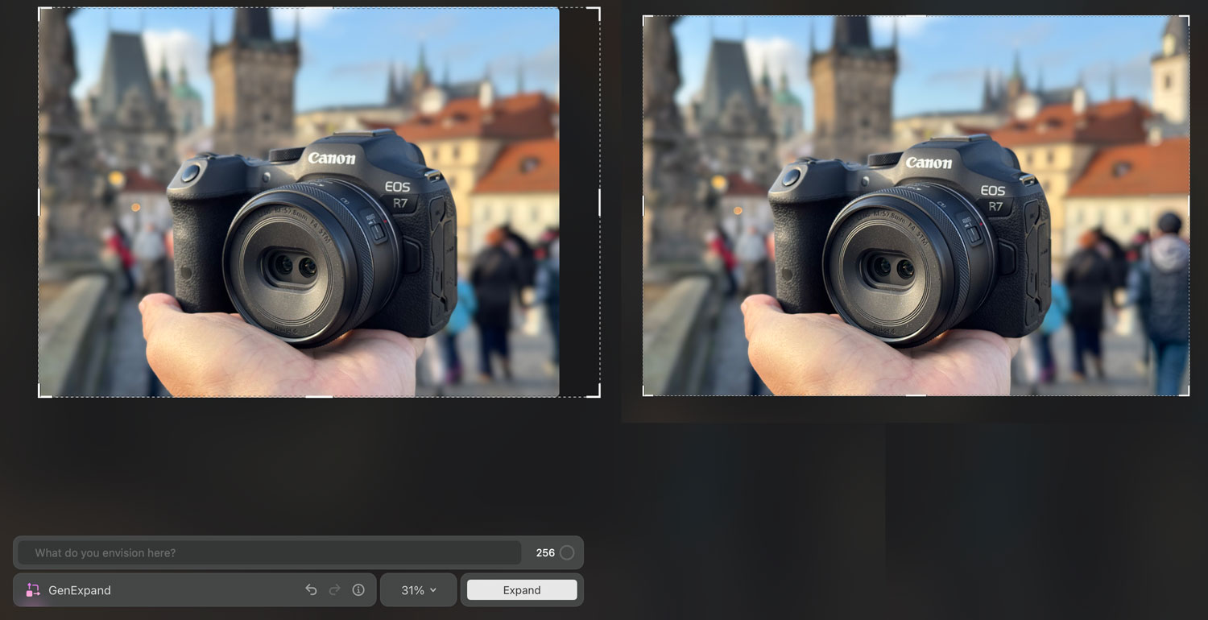Open the info icon in GenExpand bar
Screen dimensions: 1208x620
pos(358,590)
